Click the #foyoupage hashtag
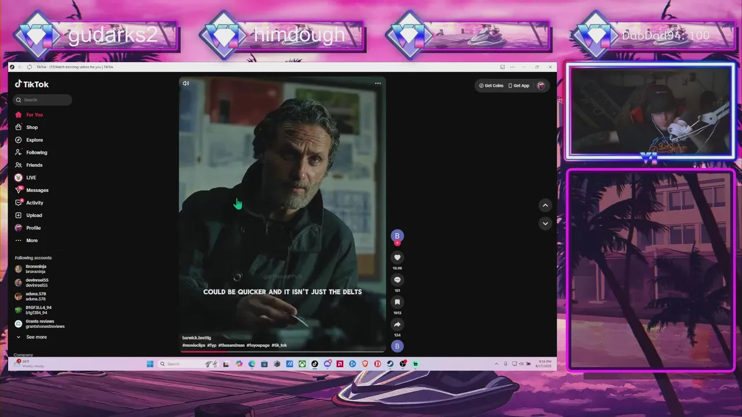The height and width of the screenshot is (417, 742). (x=258, y=345)
